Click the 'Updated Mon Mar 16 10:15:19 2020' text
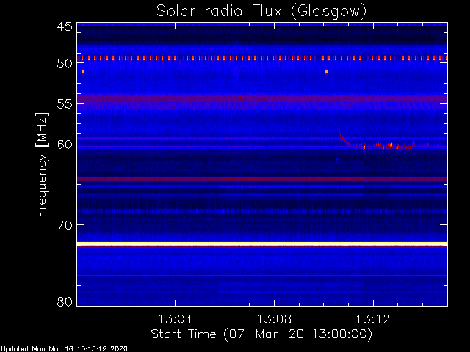The image size is (470, 352). pyautogui.click(x=64, y=349)
